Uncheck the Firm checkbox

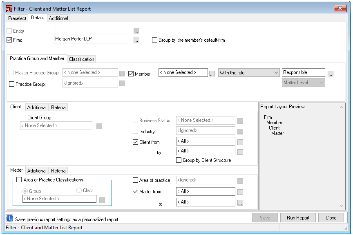(9, 40)
